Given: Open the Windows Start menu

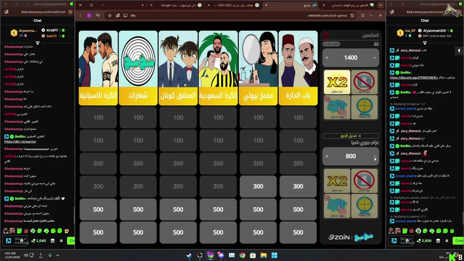Looking at the screenshot, I should 274,255.
